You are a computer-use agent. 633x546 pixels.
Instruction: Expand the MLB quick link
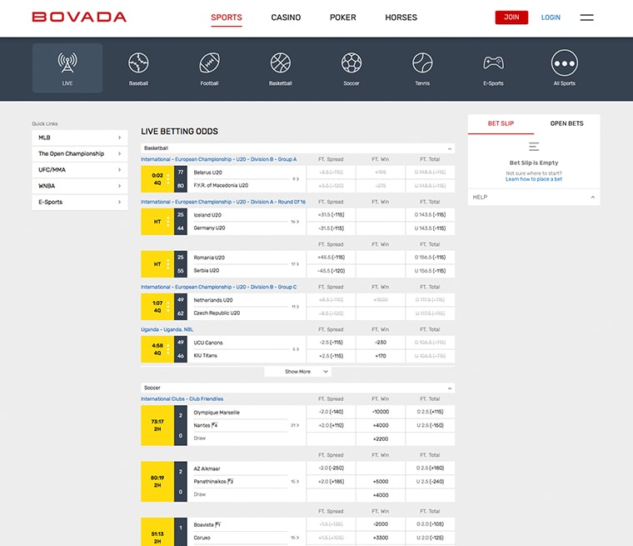click(80, 138)
